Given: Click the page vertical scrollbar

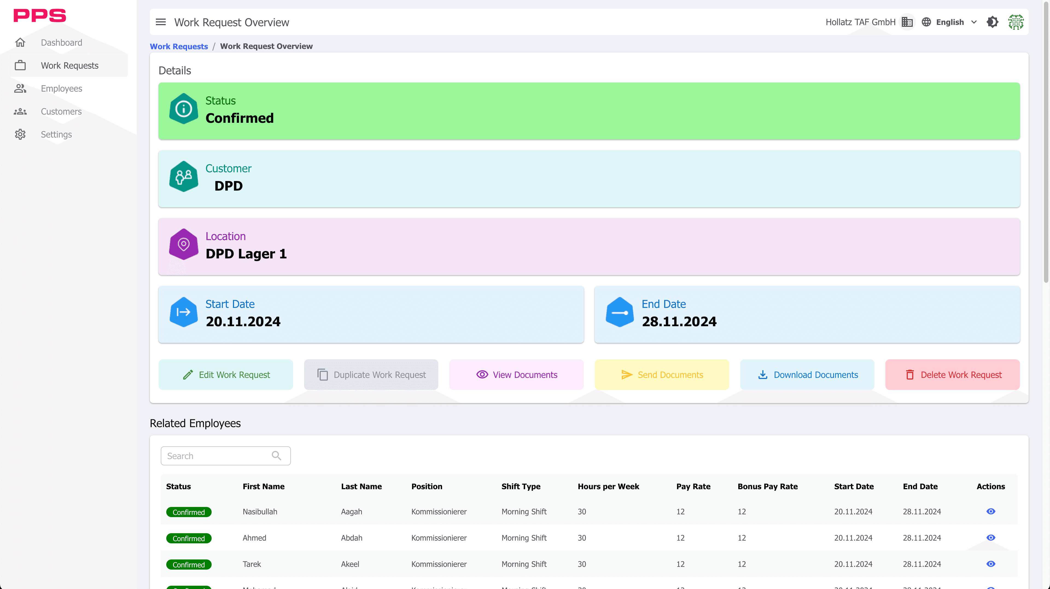Looking at the screenshot, I should [1046, 143].
